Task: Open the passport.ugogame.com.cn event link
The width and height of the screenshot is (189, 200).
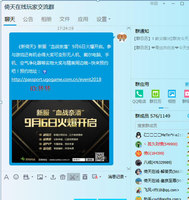Action: pos(56,79)
